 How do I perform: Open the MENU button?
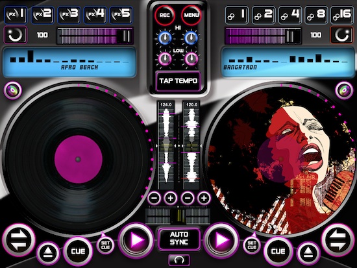pyautogui.click(x=191, y=16)
